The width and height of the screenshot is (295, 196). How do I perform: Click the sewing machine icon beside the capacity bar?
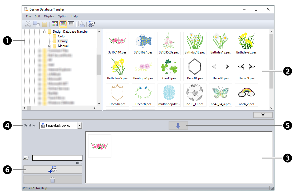(26, 158)
